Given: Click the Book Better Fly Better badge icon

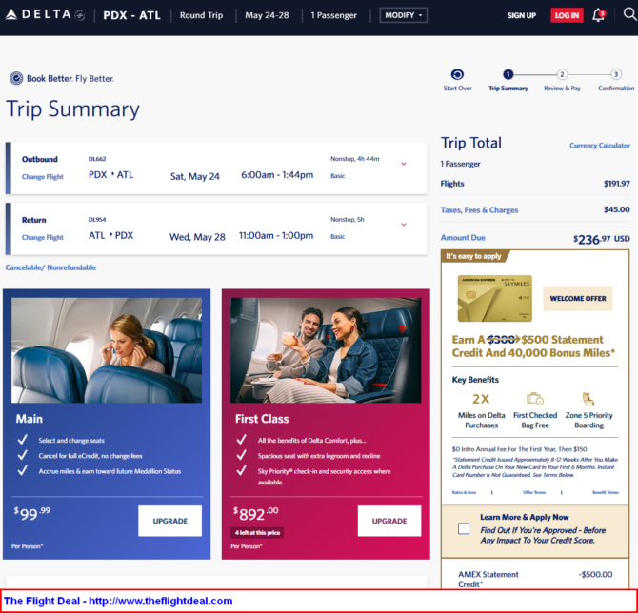Looking at the screenshot, I should [16, 78].
